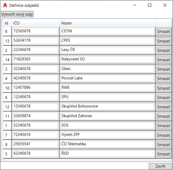Viewport: 173px width, 170px height.
Task: Remove the Obec subject via Smazat
Action: coord(163,69)
